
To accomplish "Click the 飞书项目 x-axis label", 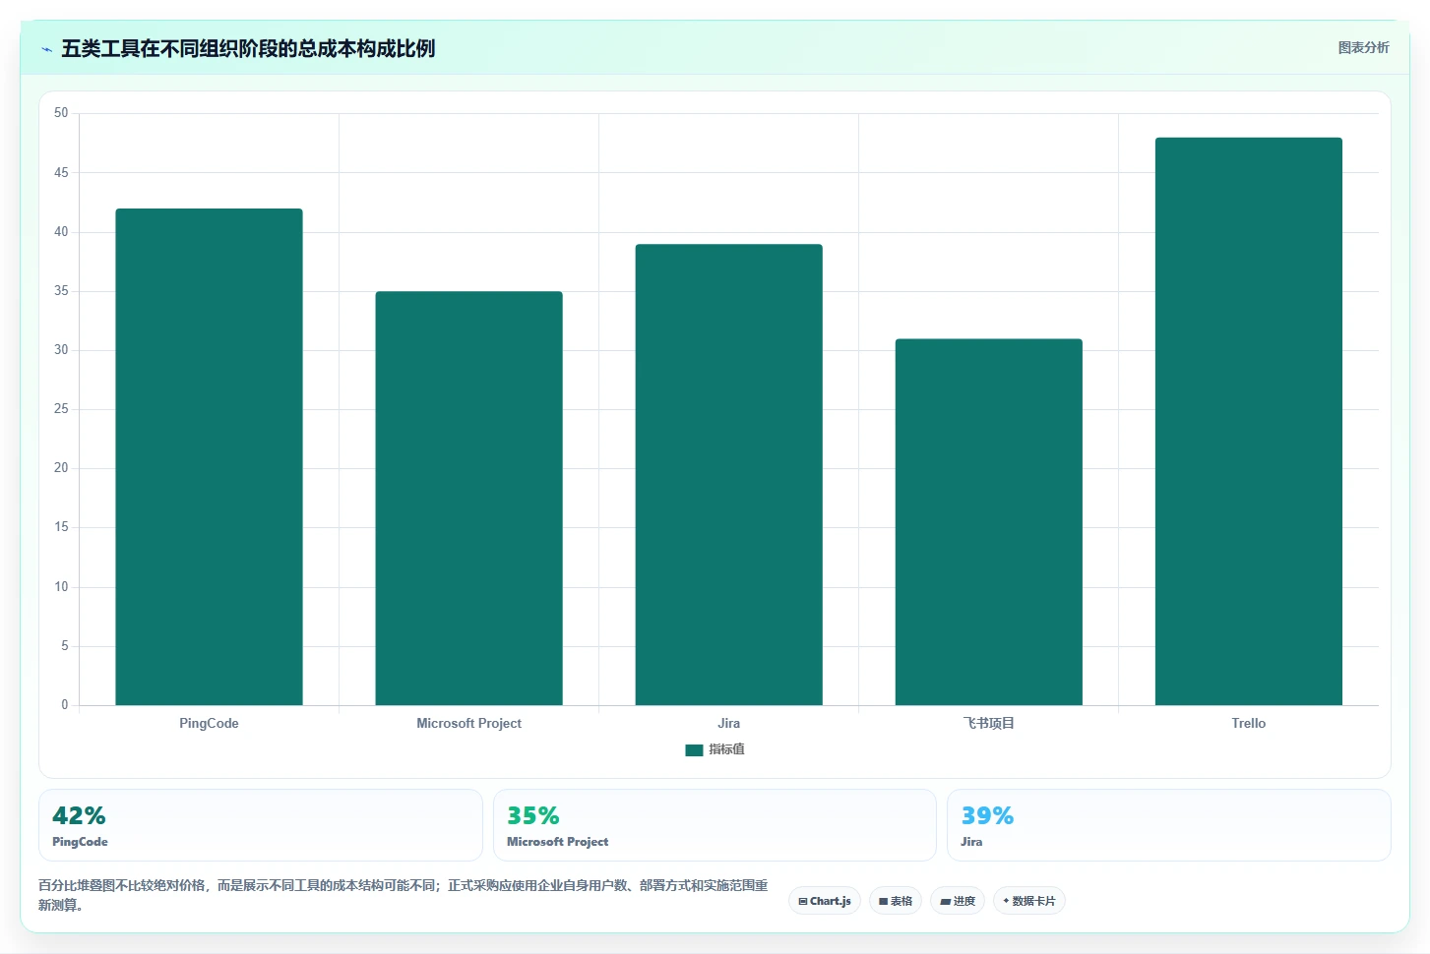I will 988,723.
